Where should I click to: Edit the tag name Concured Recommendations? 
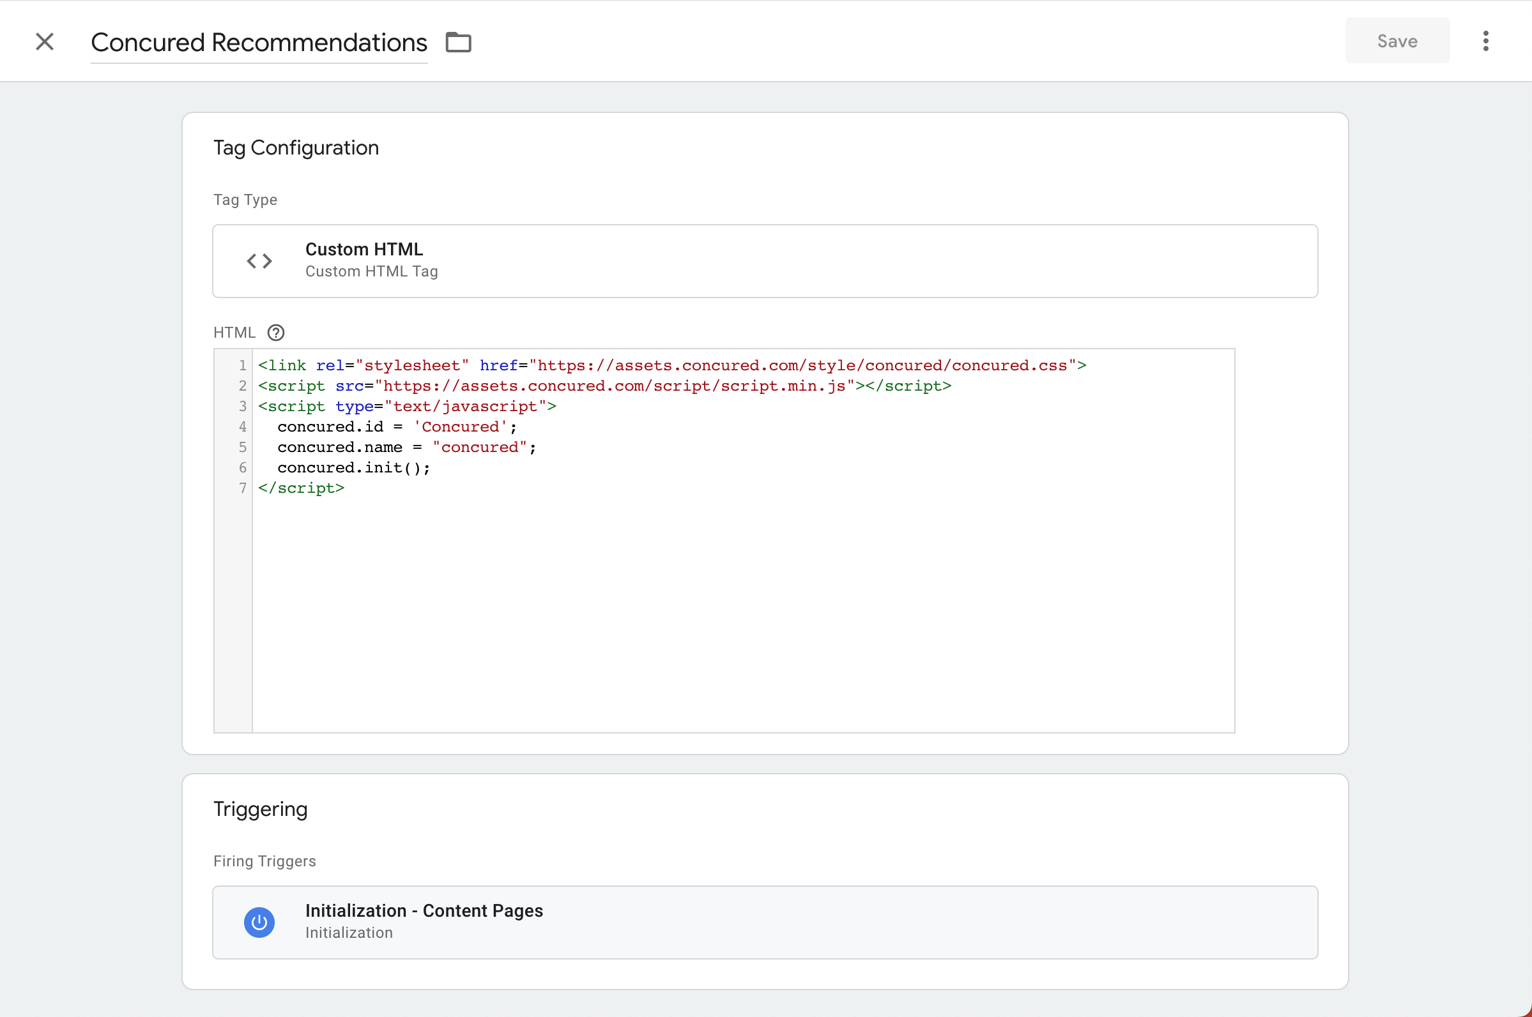tap(259, 41)
